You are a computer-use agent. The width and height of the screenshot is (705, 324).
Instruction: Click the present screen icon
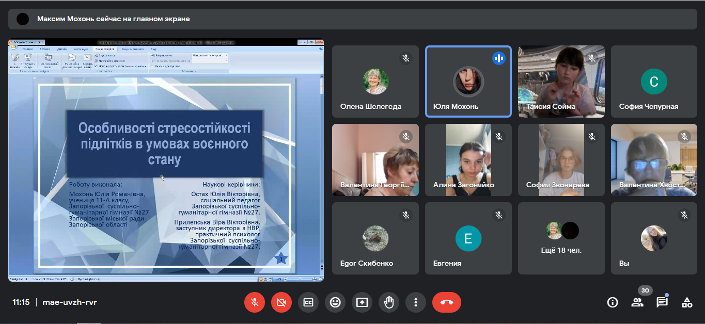click(362, 302)
